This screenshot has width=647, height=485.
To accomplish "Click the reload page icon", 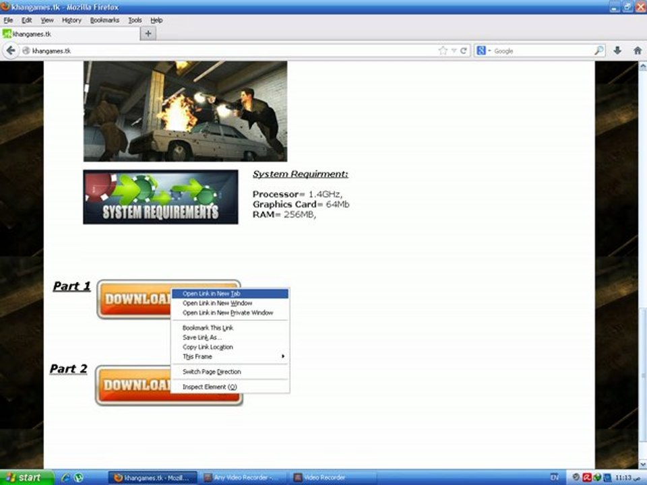I will 464,51.
